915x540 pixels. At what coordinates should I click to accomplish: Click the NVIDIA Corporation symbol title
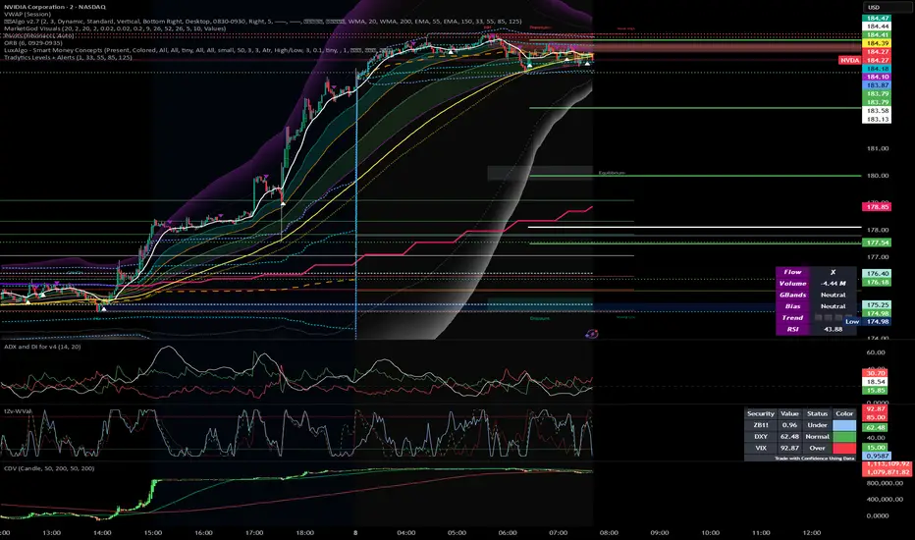55,7
